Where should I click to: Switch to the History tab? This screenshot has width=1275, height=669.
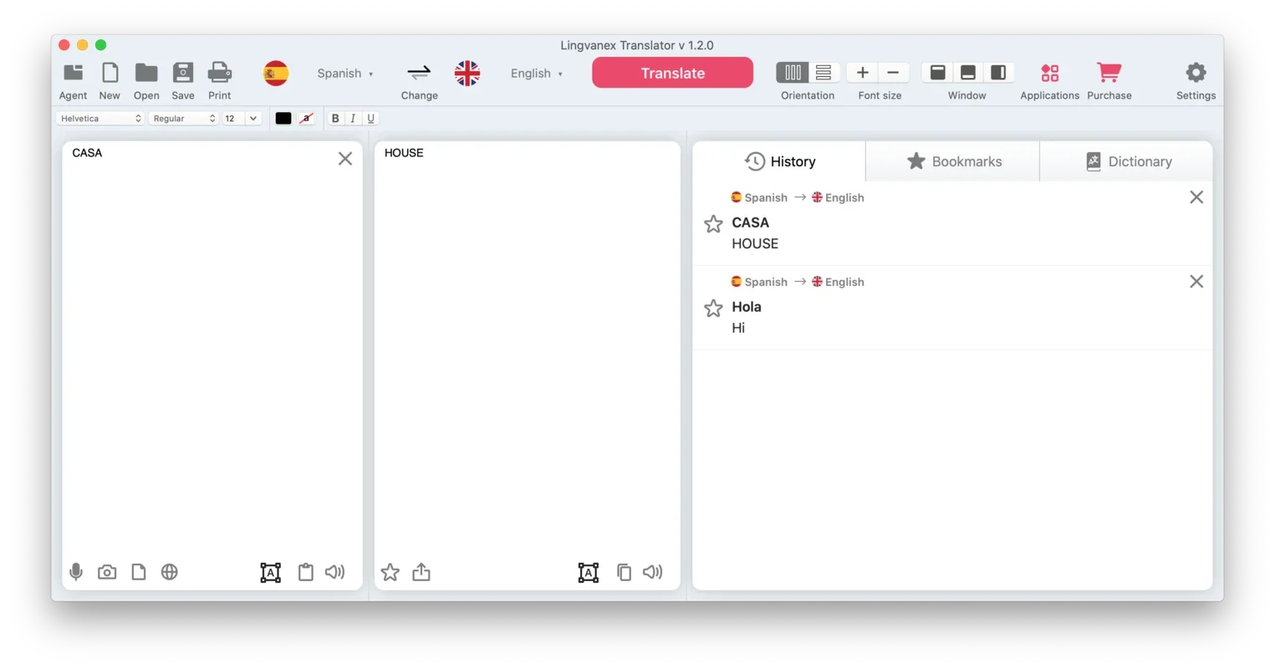click(779, 161)
